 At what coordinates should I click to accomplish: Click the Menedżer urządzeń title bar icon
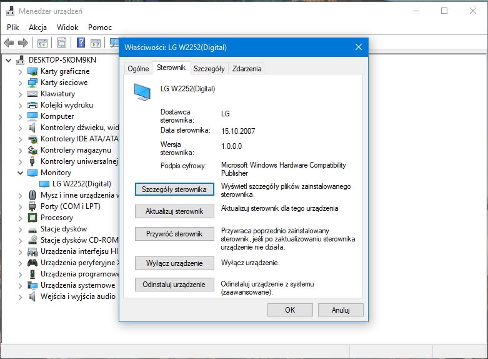pos(10,11)
